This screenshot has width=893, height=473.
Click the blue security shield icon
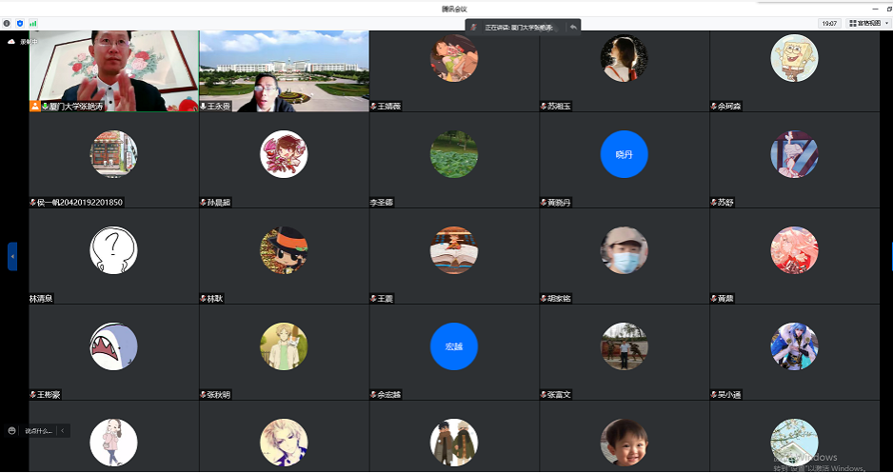point(20,24)
